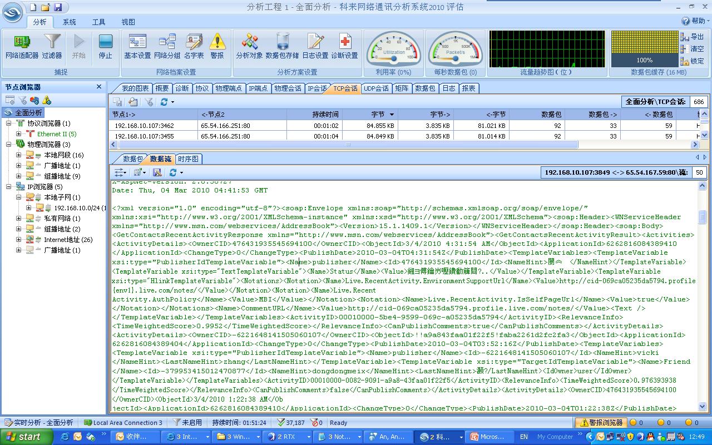Expand the 本地网段 tree node
712x445 pixels.
tap(19, 155)
